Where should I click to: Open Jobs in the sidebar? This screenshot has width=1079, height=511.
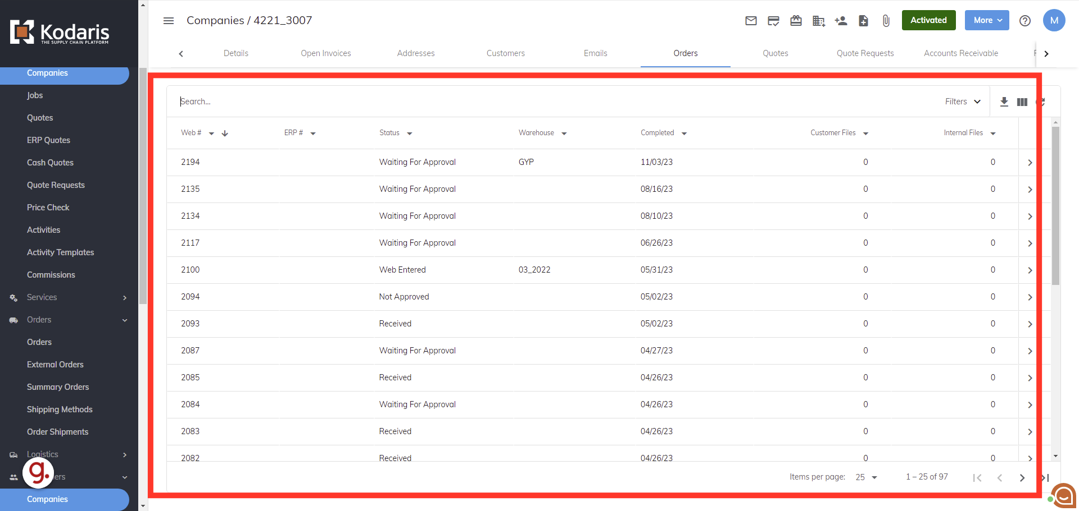35,95
